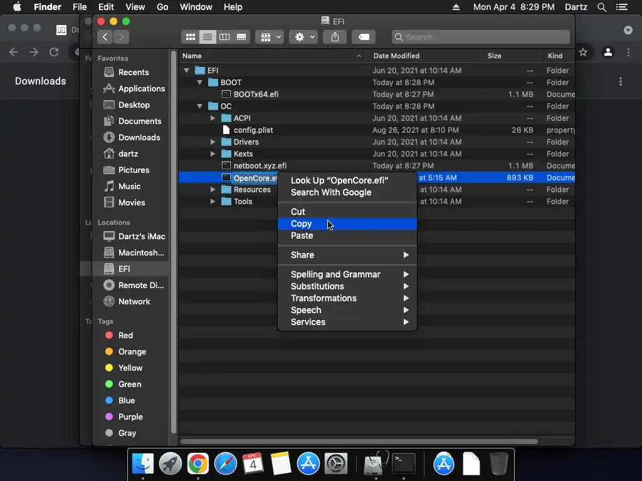Viewport: 642px width, 481px height.
Task: Sort by the Kind column header
Action: tap(557, 56)
